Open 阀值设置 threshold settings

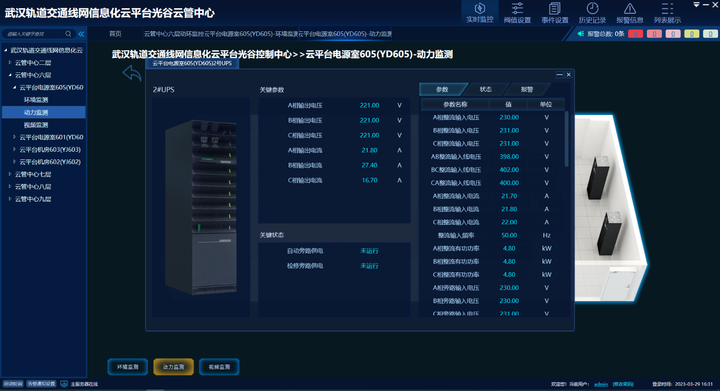tap(517, 13)
